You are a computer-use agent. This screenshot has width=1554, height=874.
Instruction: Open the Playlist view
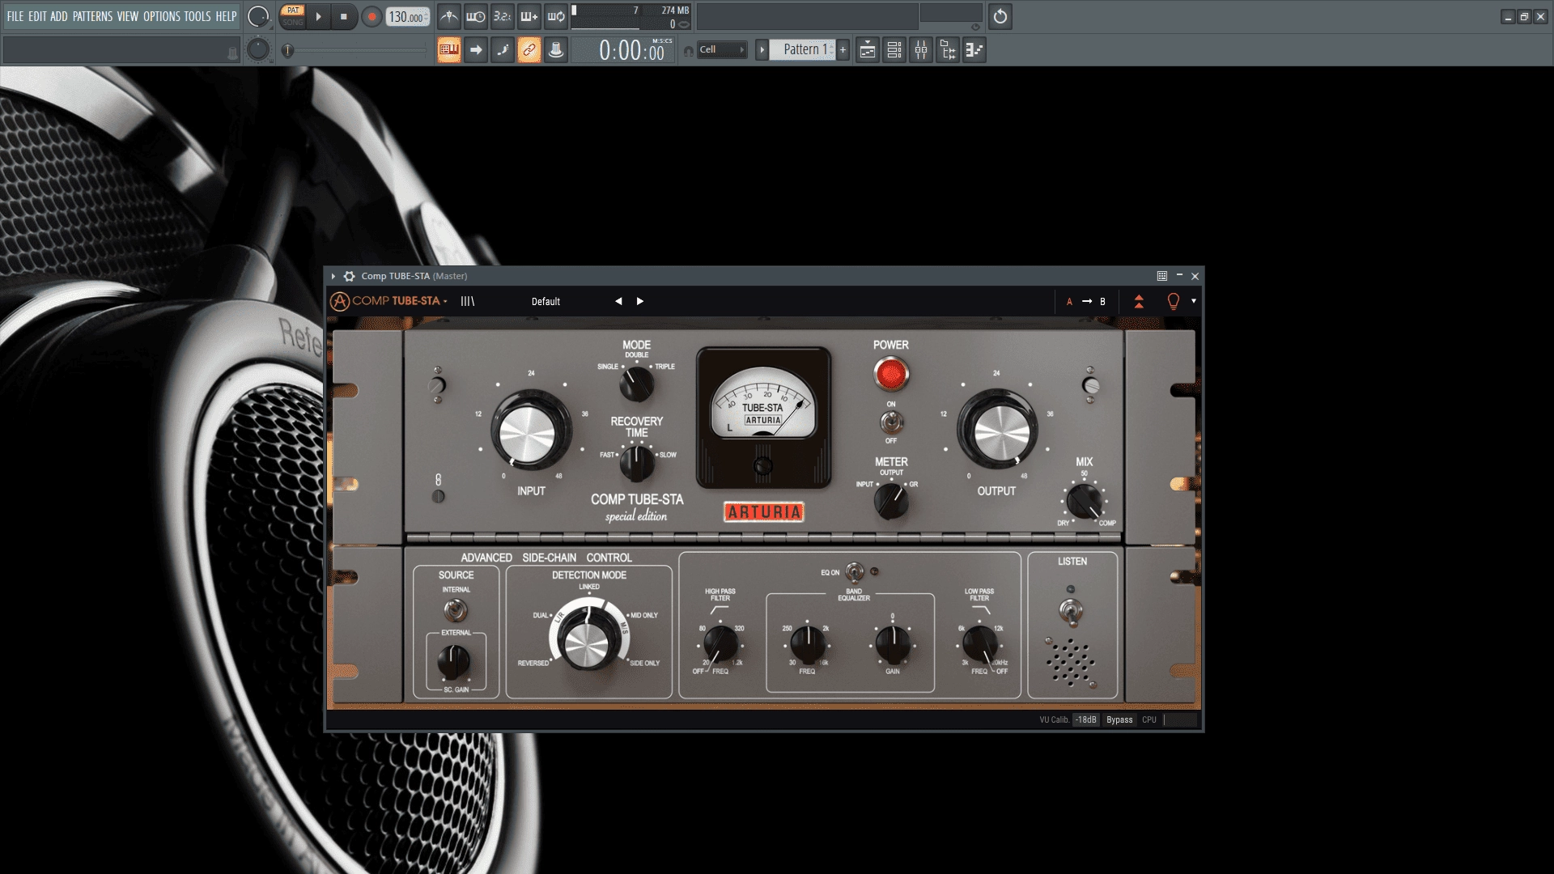tap(868, 50)
